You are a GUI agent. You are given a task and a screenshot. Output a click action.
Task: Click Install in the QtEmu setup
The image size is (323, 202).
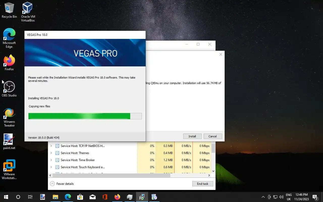point(192,136)
